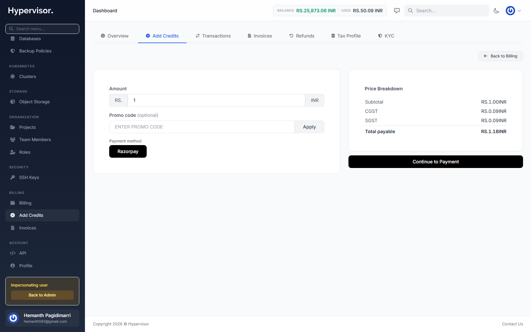Toggle dark mode moon icon
531x332 pixels.
(496, 11)
